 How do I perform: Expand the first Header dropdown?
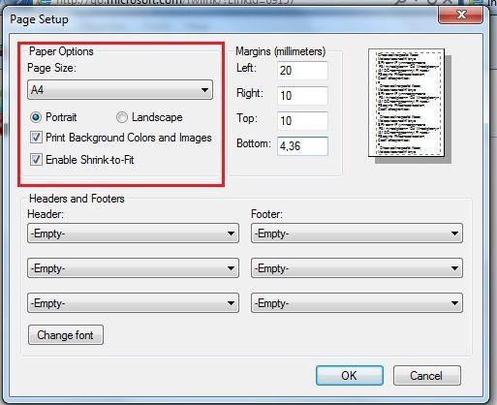click(x=133, y=234)
